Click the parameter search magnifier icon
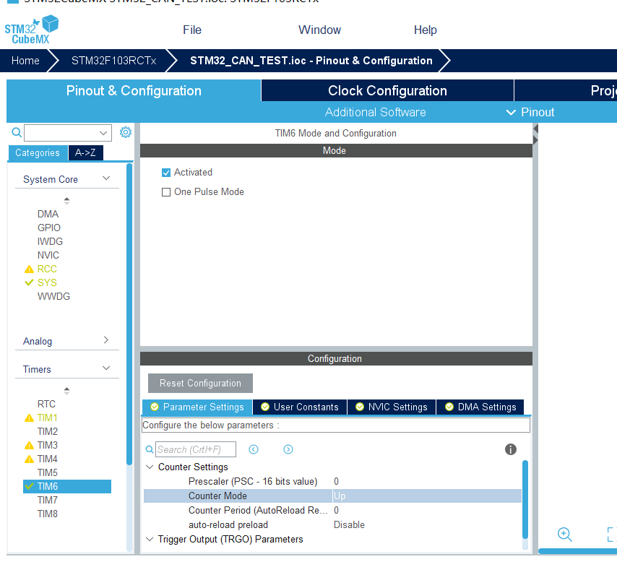 tap(150, 449)
